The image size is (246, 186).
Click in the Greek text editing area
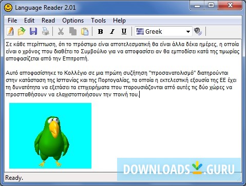tap(123, 105)
